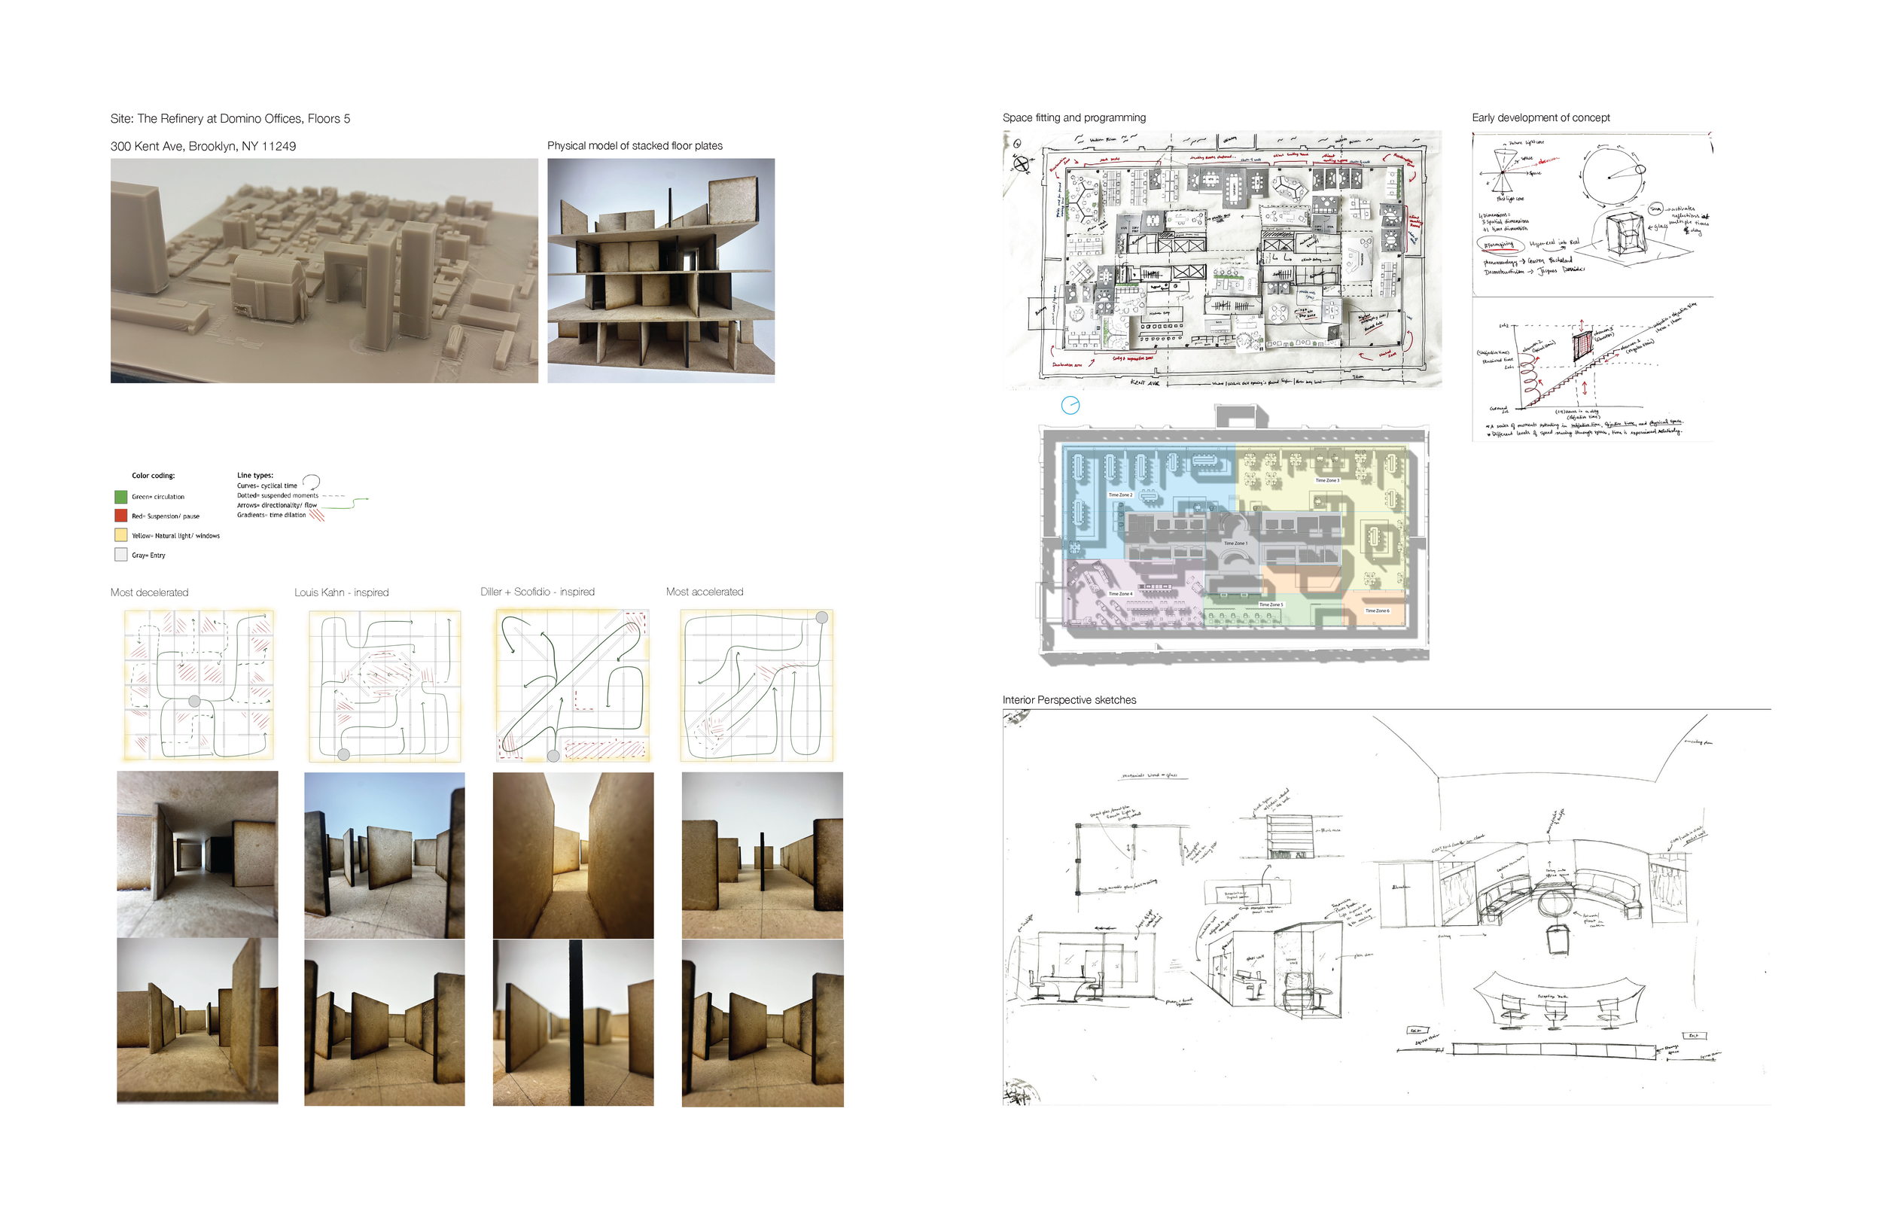This screenshot has width=1882, height=1218.
Task: Select the Louis Kahn - inspired diagram
Action: [385, 686]
